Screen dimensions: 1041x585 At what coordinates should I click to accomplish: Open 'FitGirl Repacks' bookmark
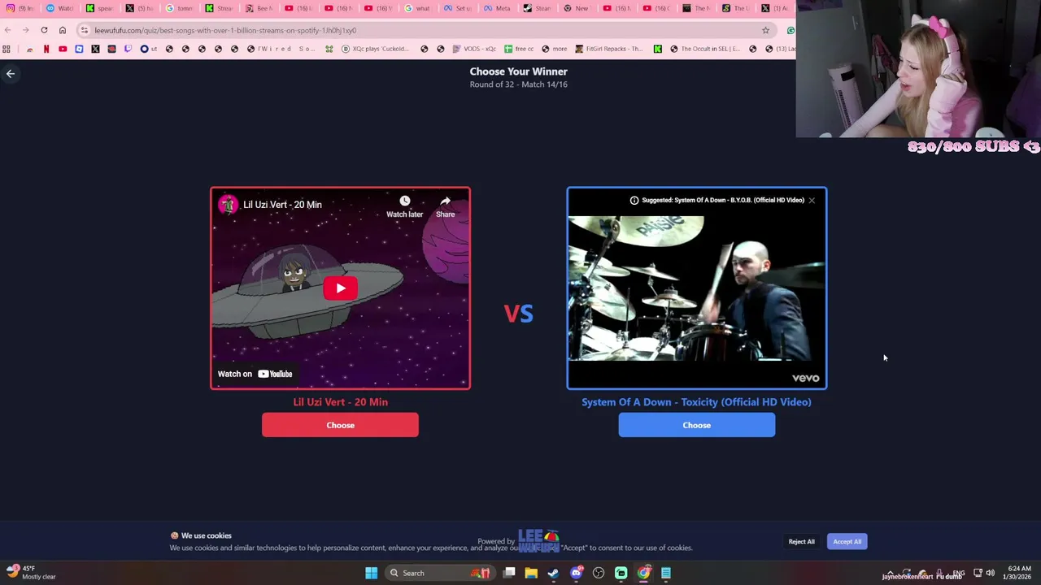[x=608, y=49]
